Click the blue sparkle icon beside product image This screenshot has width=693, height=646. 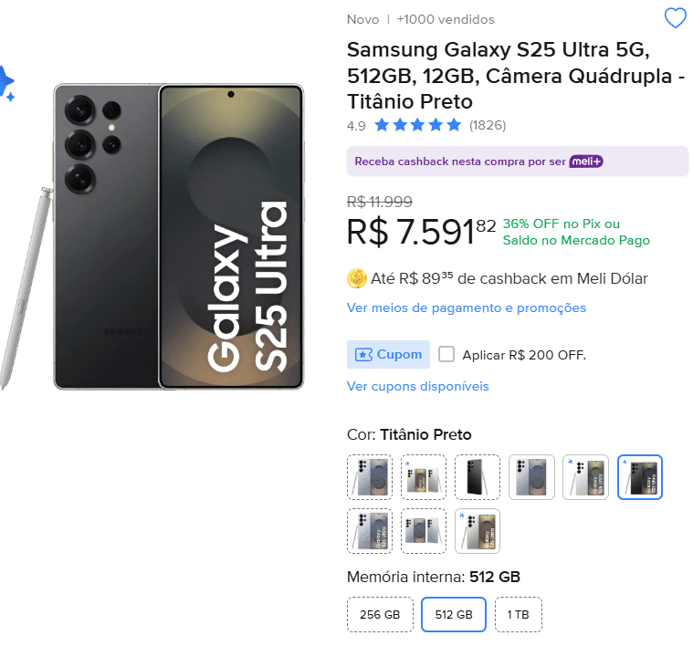tap(5, 84)
